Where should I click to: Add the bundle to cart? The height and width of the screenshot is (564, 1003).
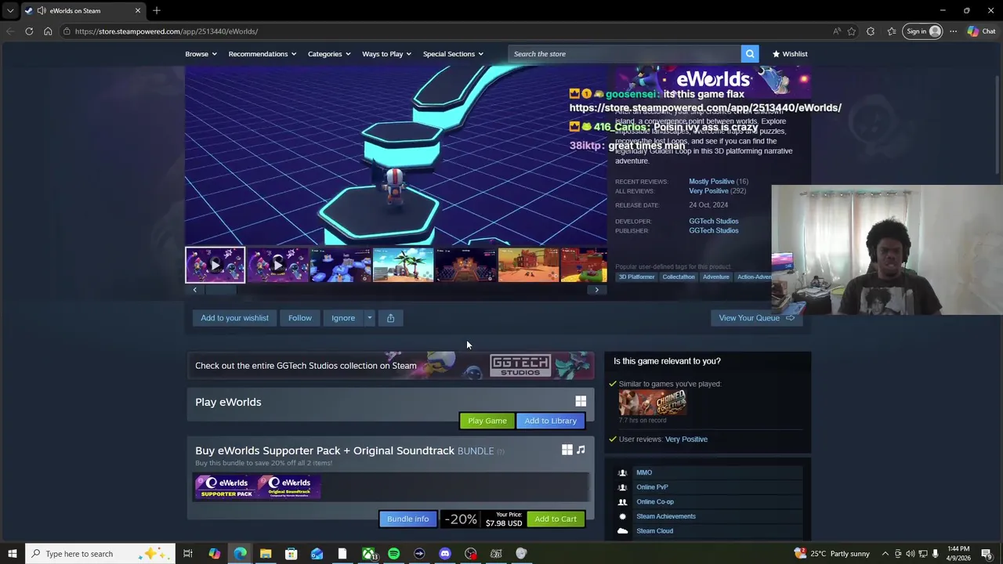[x=556, y=519]
